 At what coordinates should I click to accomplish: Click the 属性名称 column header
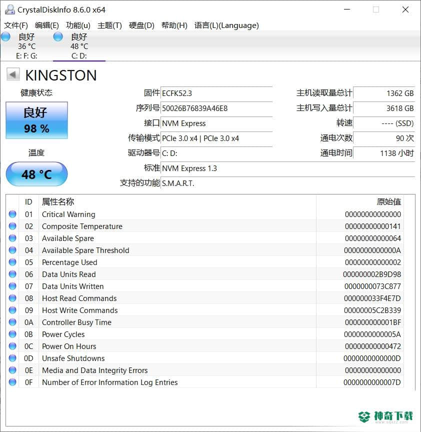pos(177,201)
